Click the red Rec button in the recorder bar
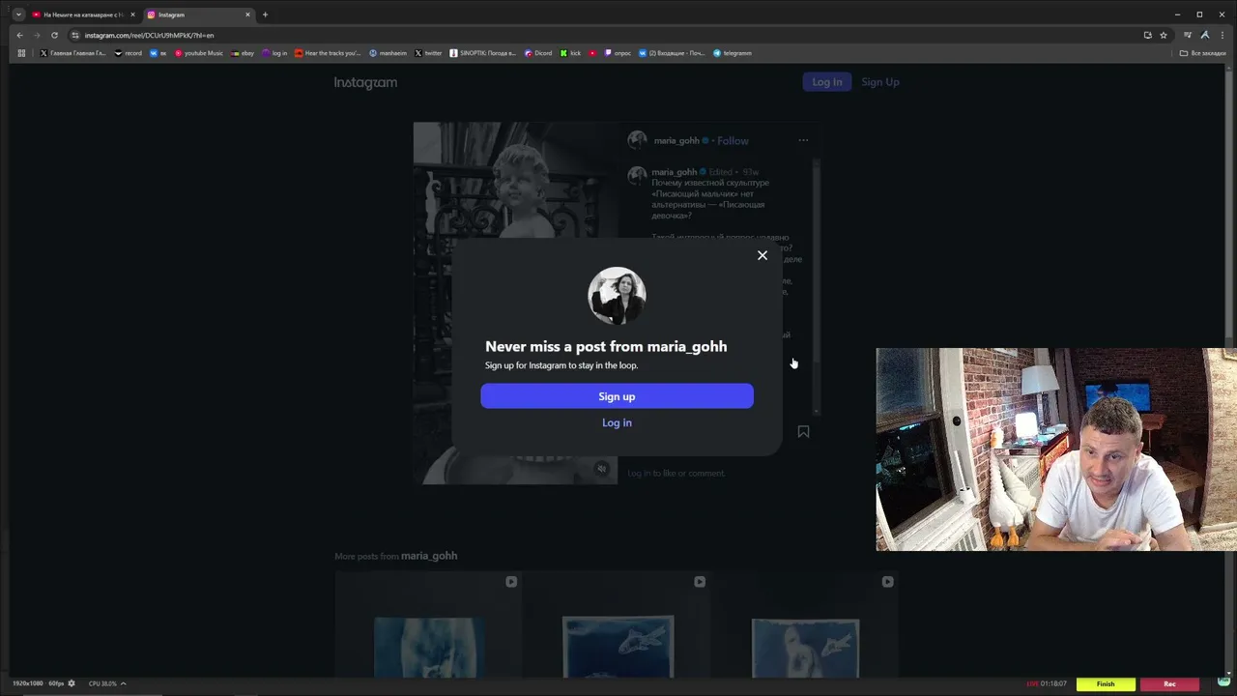The width and height of the screenshot is (1237, 696). pyautogui.click(x=1169, y=683)
